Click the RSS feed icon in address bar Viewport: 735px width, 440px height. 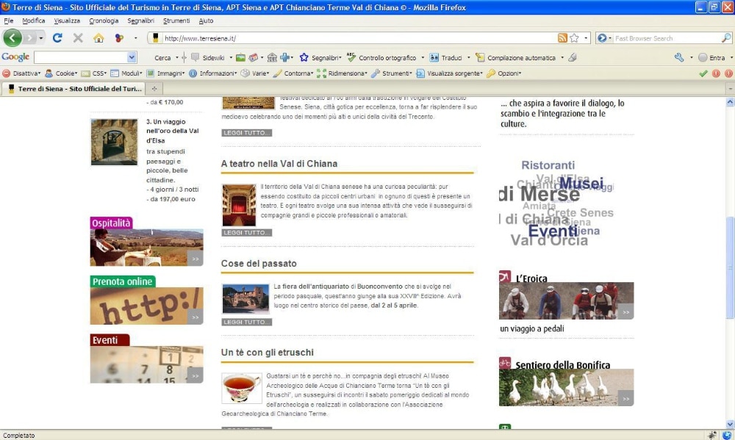point(562,38)
